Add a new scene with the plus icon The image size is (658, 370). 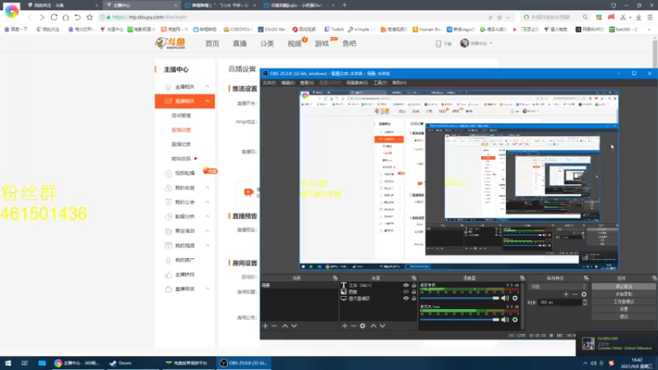pyautogui.click(x=265, y=326)
